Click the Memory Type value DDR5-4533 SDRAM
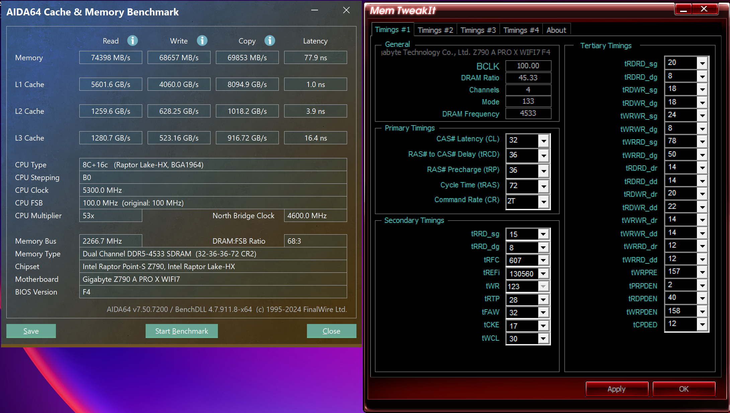730x413 pixels. point(213,254)
